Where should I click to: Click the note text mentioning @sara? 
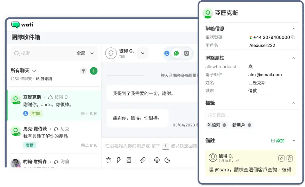(x=250, y=170)
